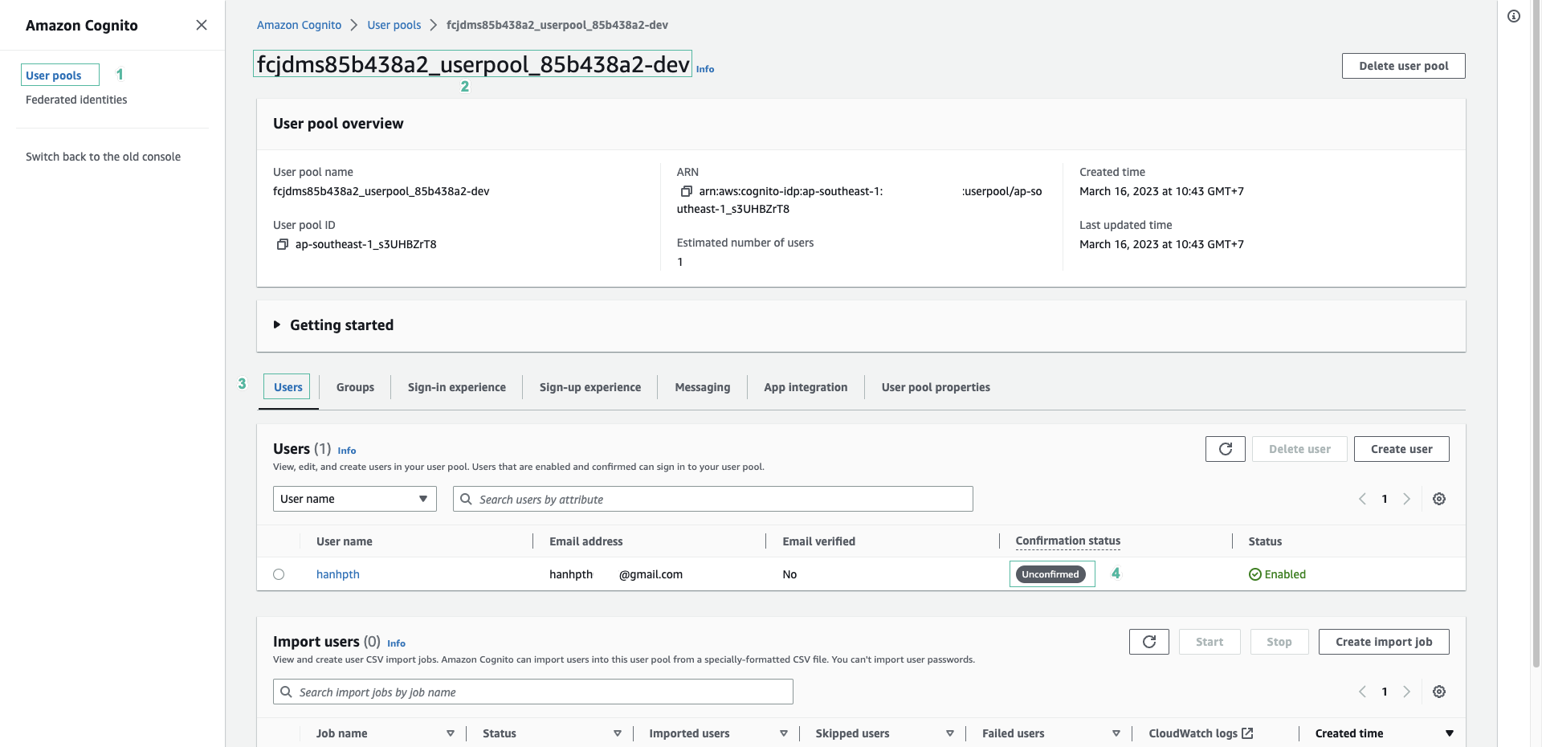Refresh the Users list
The image size is (1542, 747).
[x=1225, y=449]
